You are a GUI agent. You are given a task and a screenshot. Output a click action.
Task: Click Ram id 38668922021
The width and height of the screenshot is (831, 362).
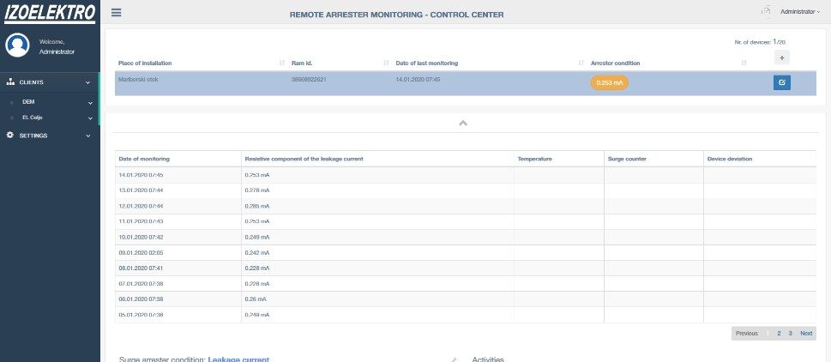point(309,80)
